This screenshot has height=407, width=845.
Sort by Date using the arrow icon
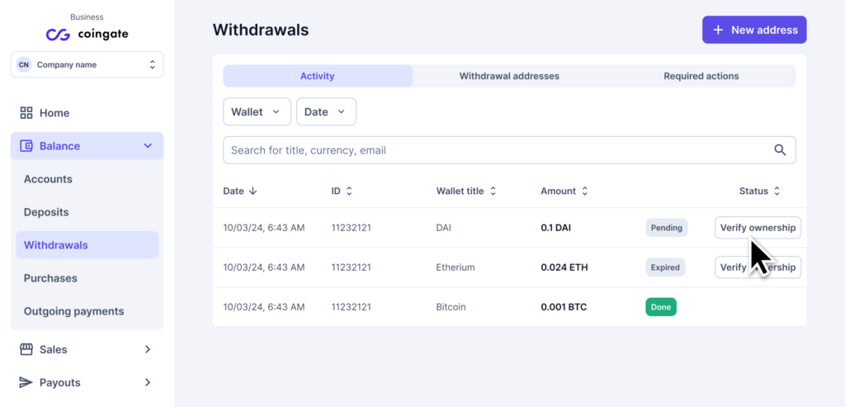253,191
